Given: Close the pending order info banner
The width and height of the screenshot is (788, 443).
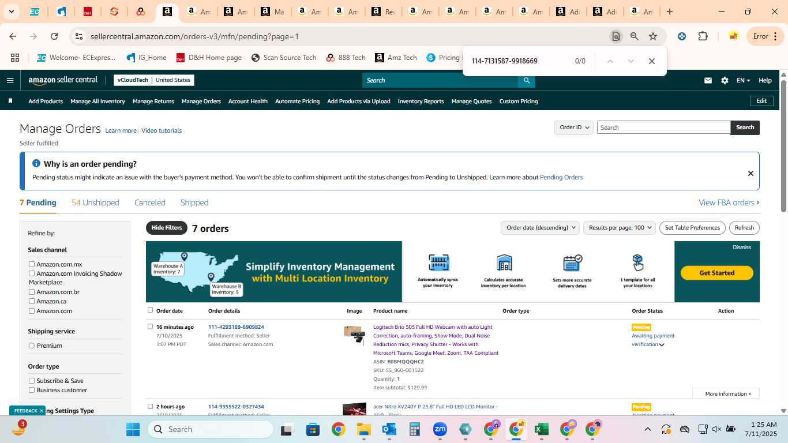Looking at the screenshot, I should coord(751,173).
